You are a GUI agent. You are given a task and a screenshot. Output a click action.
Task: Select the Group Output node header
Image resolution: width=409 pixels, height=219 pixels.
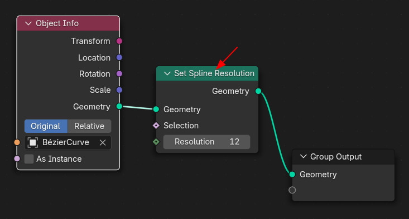(343, 157)
